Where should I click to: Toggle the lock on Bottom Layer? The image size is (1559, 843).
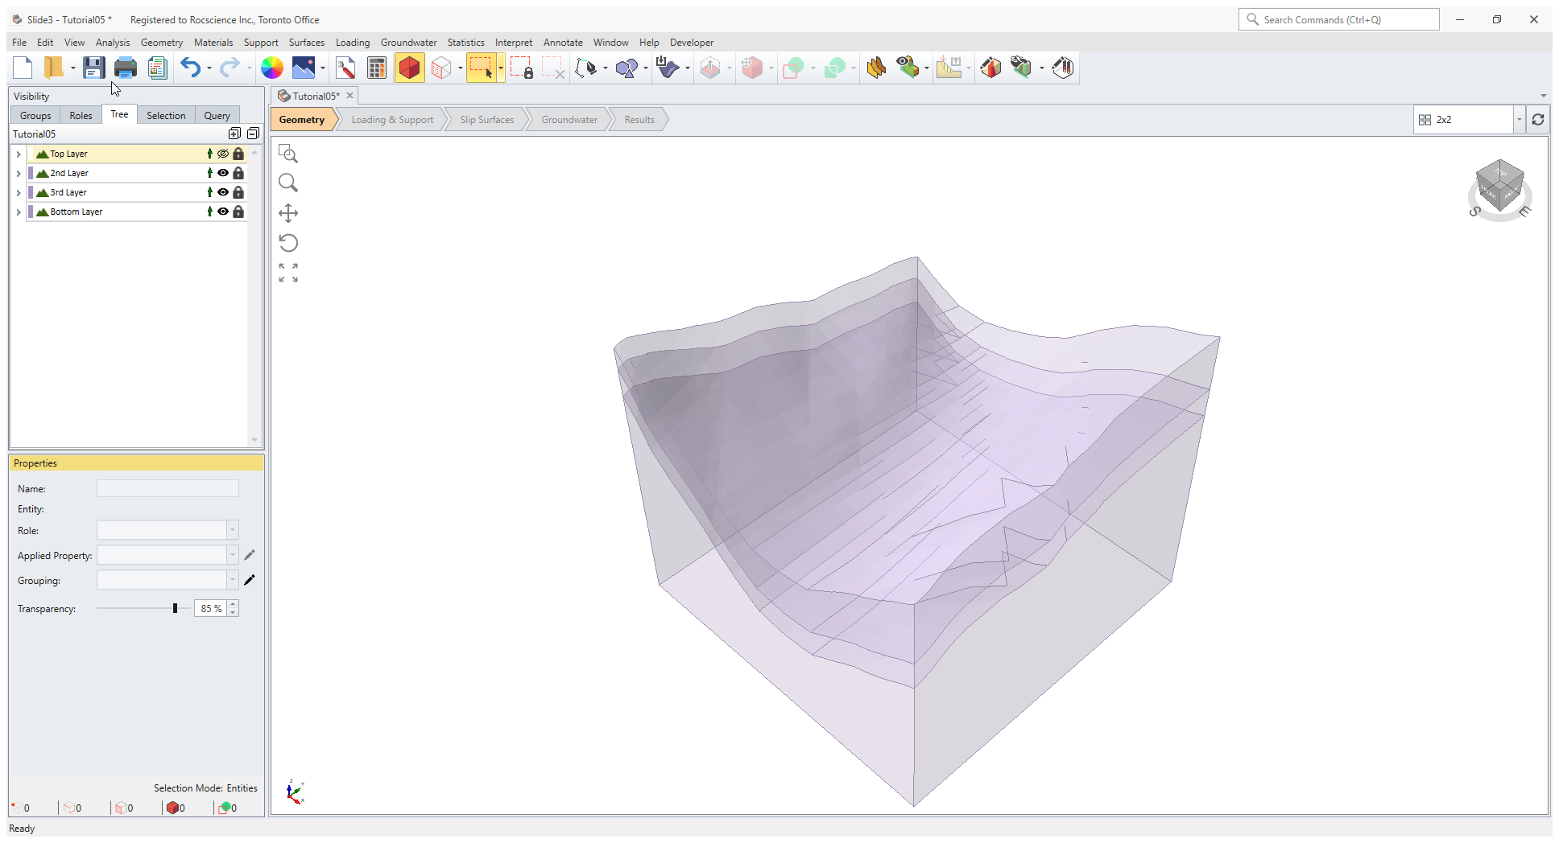(x=238, y=212)
